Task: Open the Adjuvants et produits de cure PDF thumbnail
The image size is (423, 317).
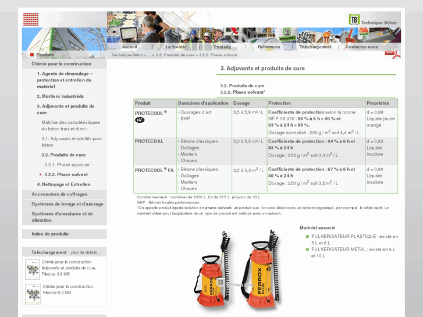Action: coord(33,269)
